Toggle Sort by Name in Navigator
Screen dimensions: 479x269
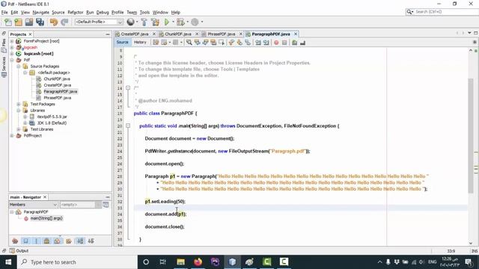point(80,241)
